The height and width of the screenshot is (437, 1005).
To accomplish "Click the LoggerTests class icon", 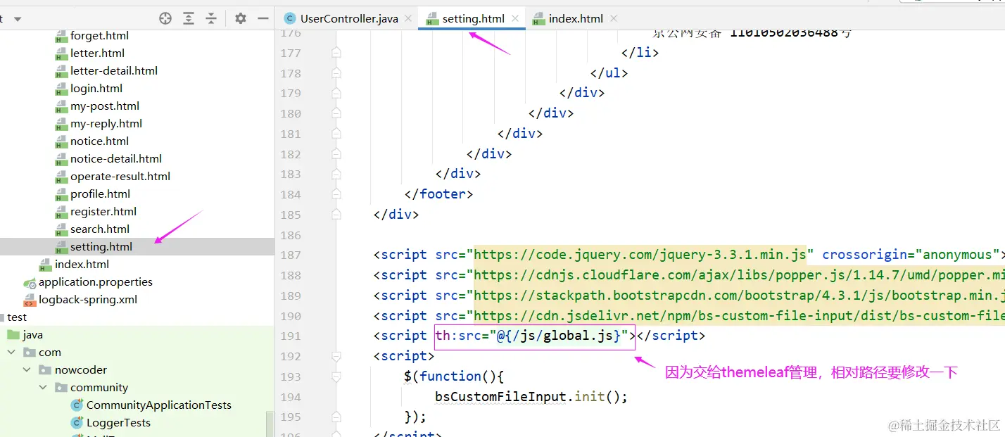I will click(x=77, y=423).
